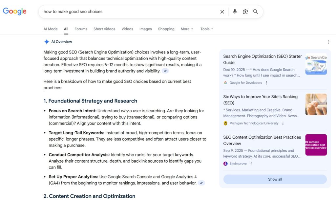Expand the Tools dropdown
Viewport: 336px width, 203px height.
click(207, 29)
